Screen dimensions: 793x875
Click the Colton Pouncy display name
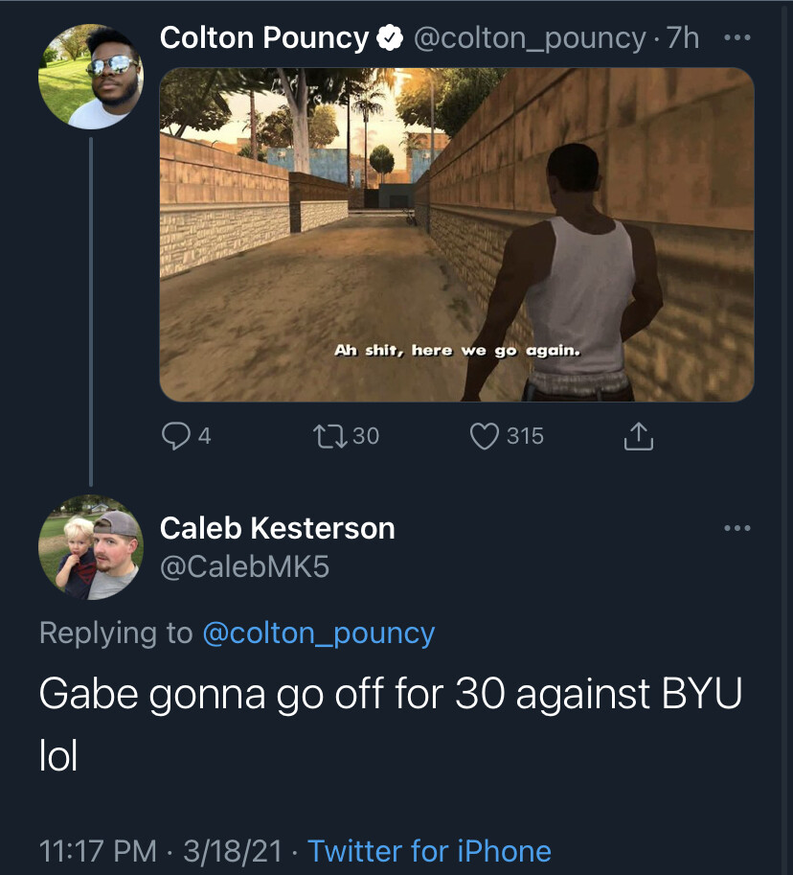(263, 38)
